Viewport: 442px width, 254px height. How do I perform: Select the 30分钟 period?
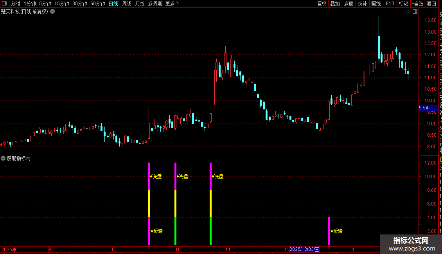pyautogui.click(x=80, y=4)
